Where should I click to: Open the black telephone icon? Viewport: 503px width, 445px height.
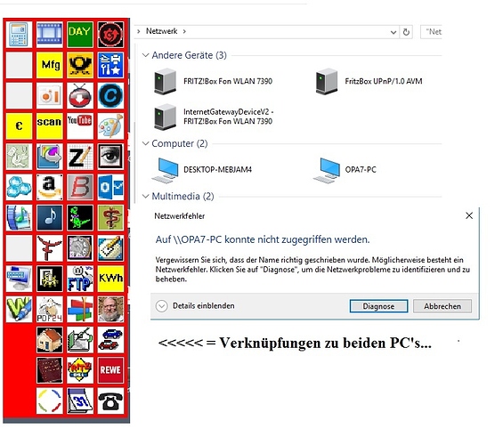[x=110, y=400]
